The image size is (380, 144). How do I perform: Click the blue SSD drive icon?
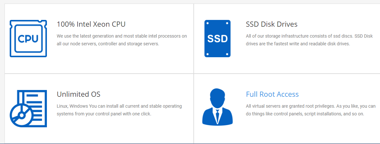pos(217,39)
